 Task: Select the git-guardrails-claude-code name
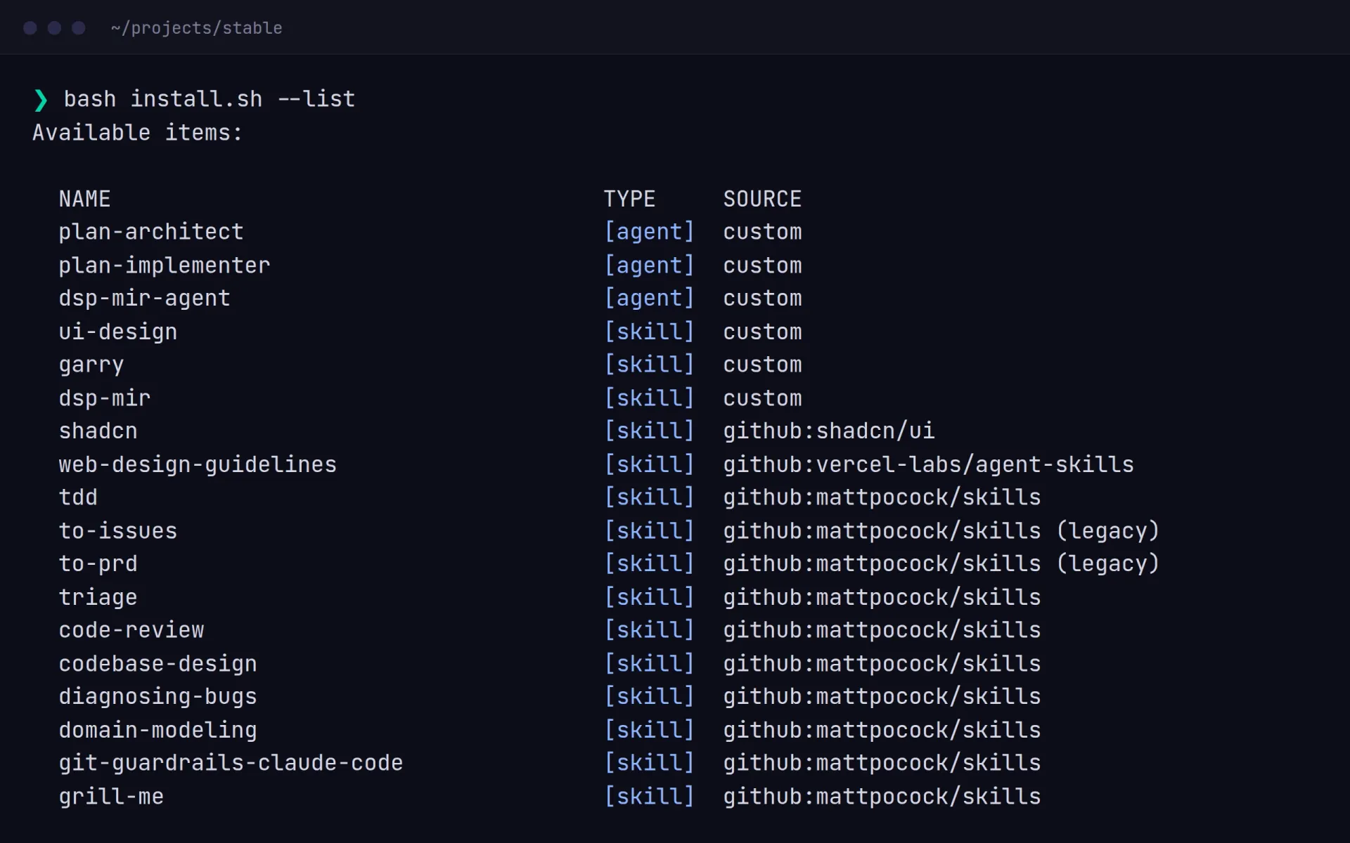(231, 763)
